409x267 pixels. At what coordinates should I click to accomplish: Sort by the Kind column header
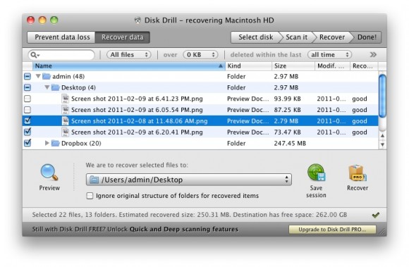coord(248,66)
